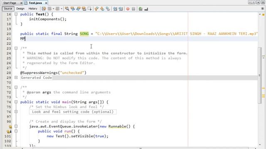Close the Test.java tab
This screenshot has width=266, height=149.
46,3
